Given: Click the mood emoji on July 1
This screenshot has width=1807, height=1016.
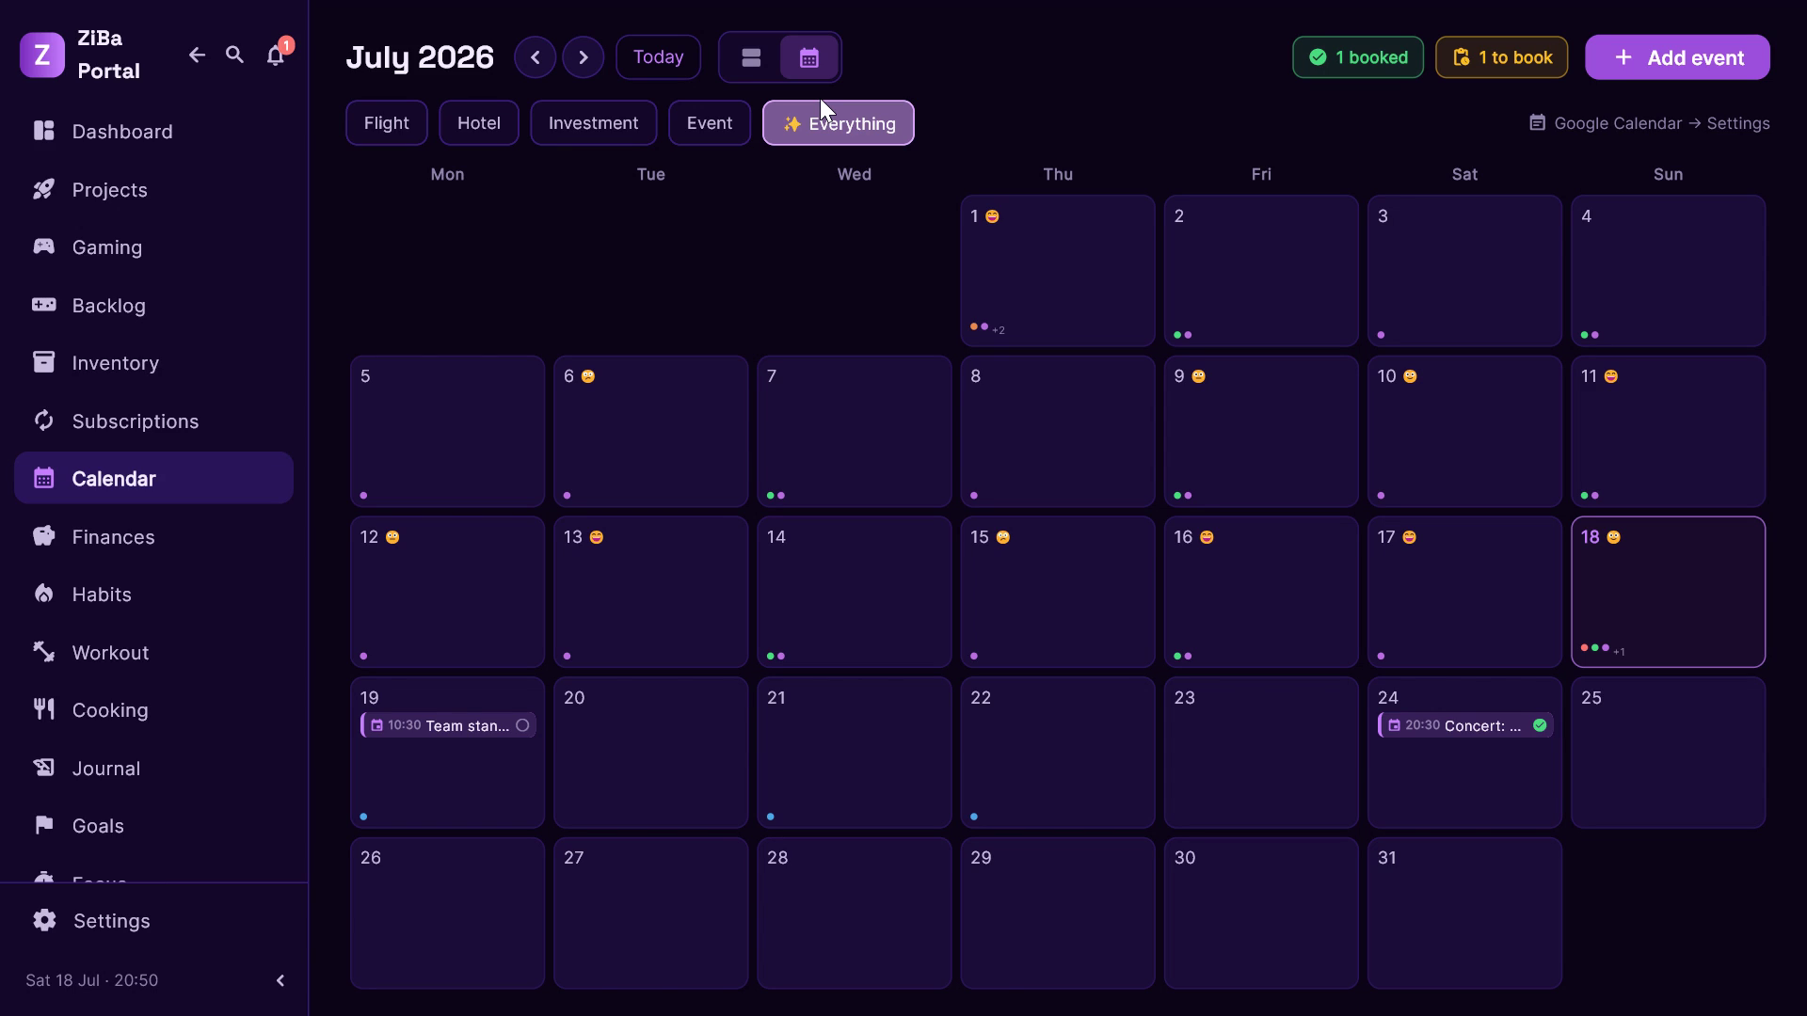Looking at the screenshot, I should click(992, 216).
